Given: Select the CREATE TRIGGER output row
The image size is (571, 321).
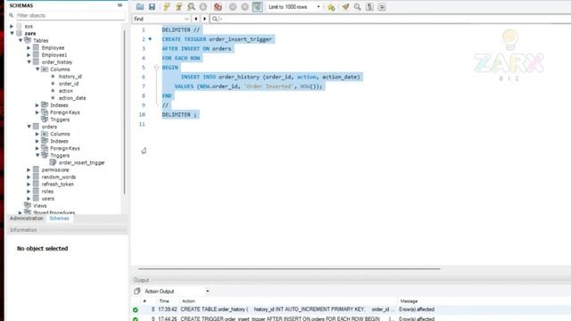Looking at the screenshot, I should 352,318.
